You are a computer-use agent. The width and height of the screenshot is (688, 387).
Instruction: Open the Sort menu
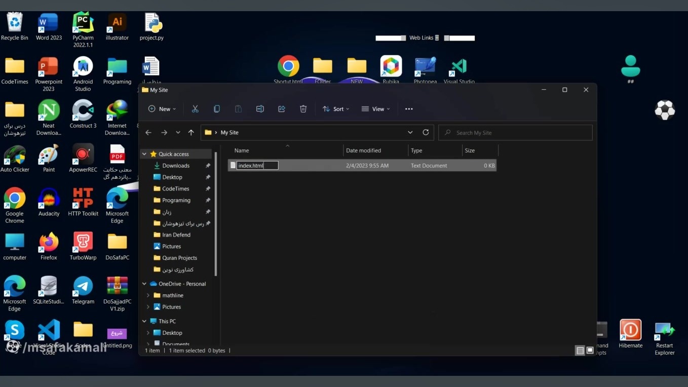point(336,109)
